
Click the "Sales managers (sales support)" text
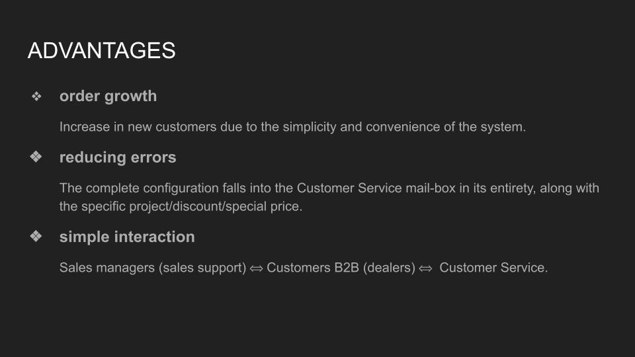click(x=152, y=268)
